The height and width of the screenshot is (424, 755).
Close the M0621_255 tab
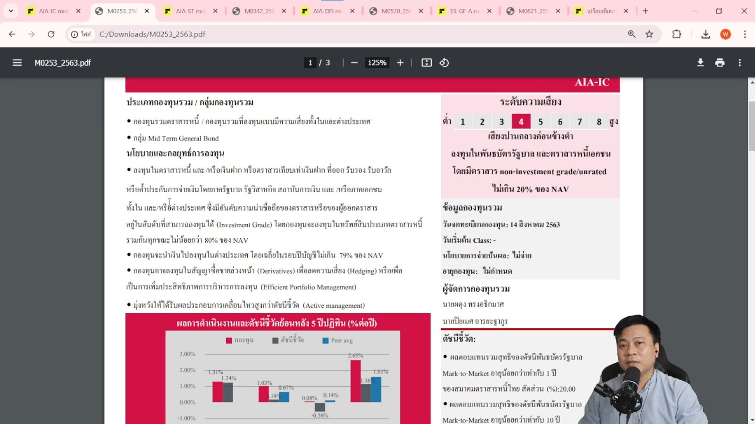[x=558, y=11]
